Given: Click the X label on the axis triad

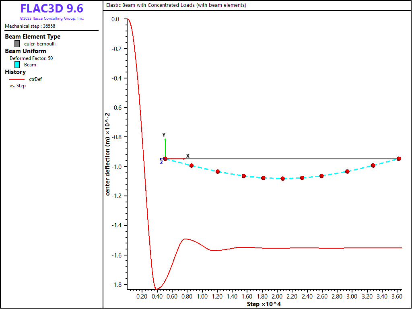Looking at the screenshot, I should [187, 156].
